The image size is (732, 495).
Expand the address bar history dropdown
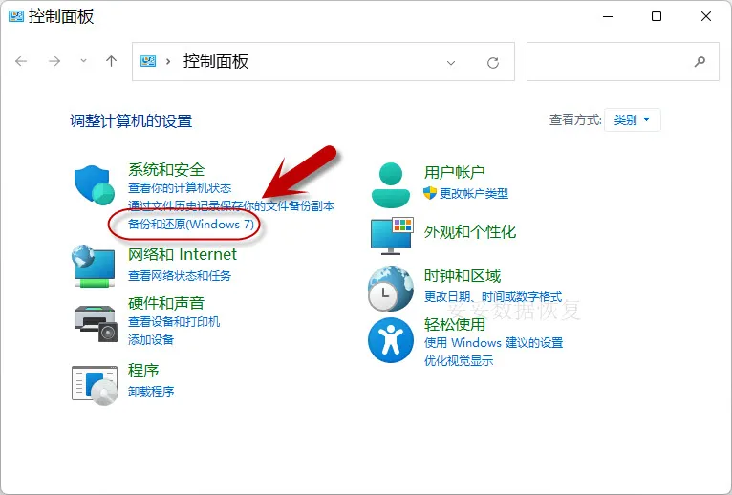(451, 63)
